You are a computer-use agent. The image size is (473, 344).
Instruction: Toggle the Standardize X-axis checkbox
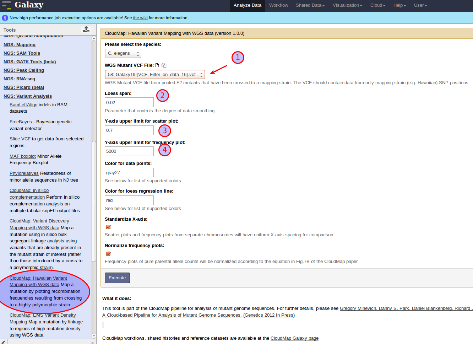pyautogui.click(x=109, y=227)
